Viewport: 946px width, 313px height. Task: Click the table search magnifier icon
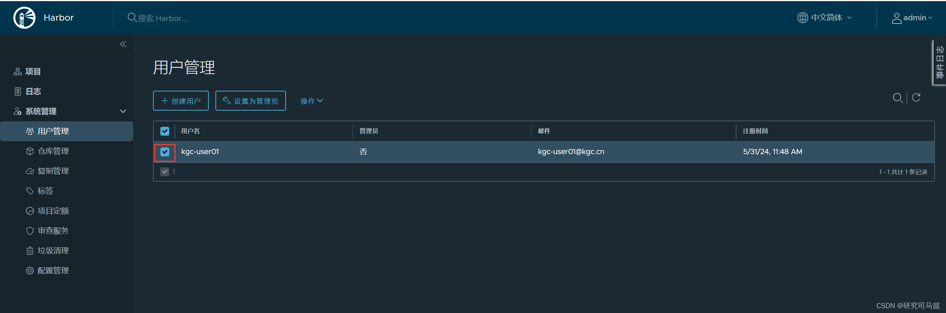tap(898, 98)
